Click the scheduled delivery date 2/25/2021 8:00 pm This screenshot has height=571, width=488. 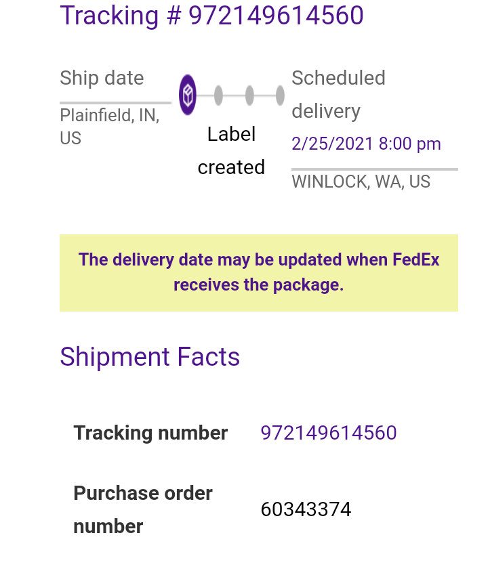(366, 144)
